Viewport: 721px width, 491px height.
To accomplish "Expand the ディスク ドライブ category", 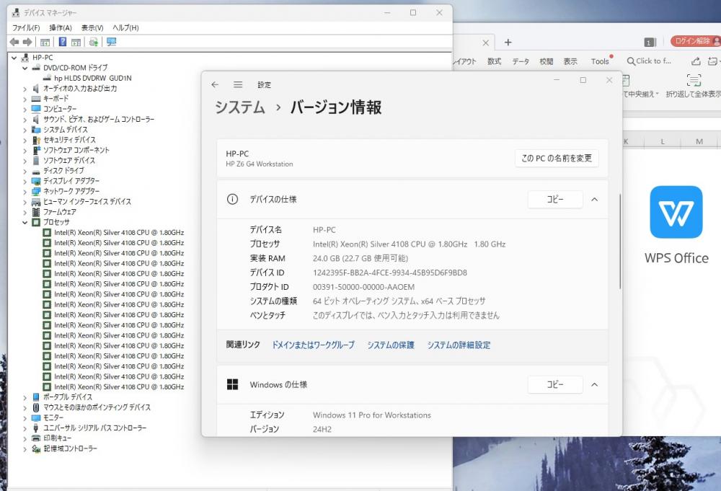I will [x=25, y=171].
